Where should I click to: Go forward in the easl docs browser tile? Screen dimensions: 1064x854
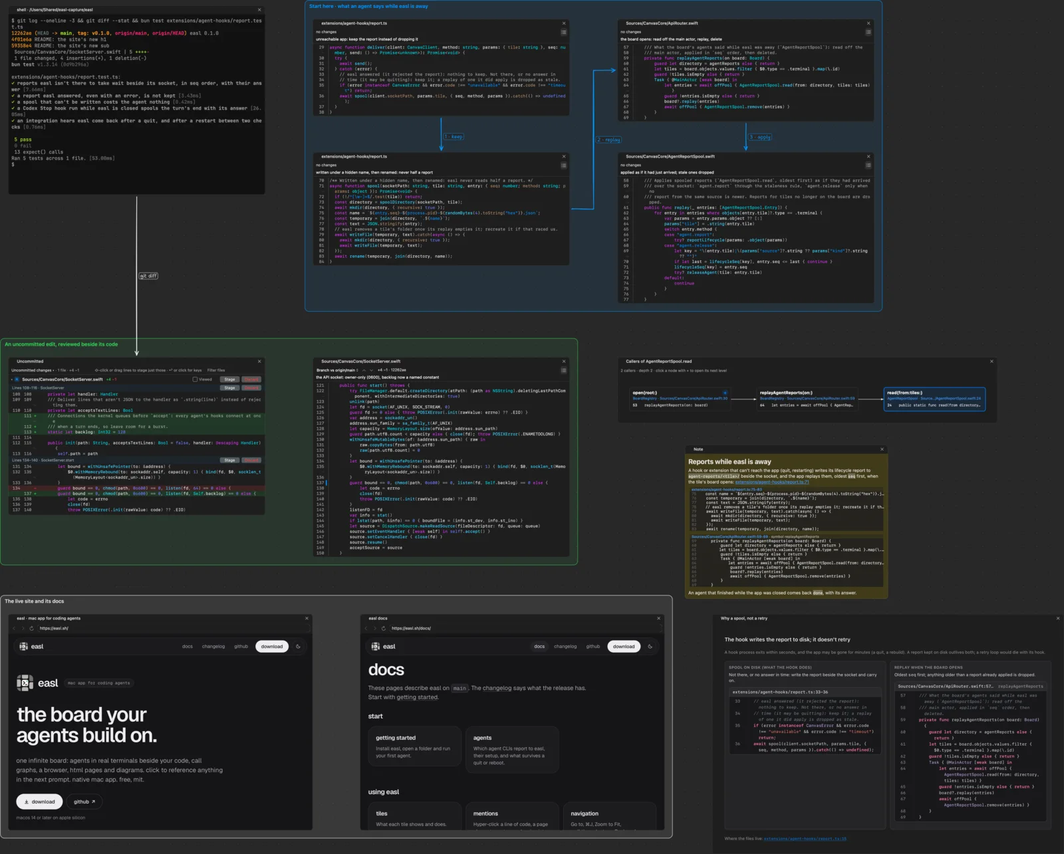pyautogui.click(x=375, y=628)
